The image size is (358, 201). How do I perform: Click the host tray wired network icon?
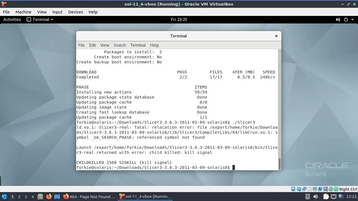(x=333, y=197)
